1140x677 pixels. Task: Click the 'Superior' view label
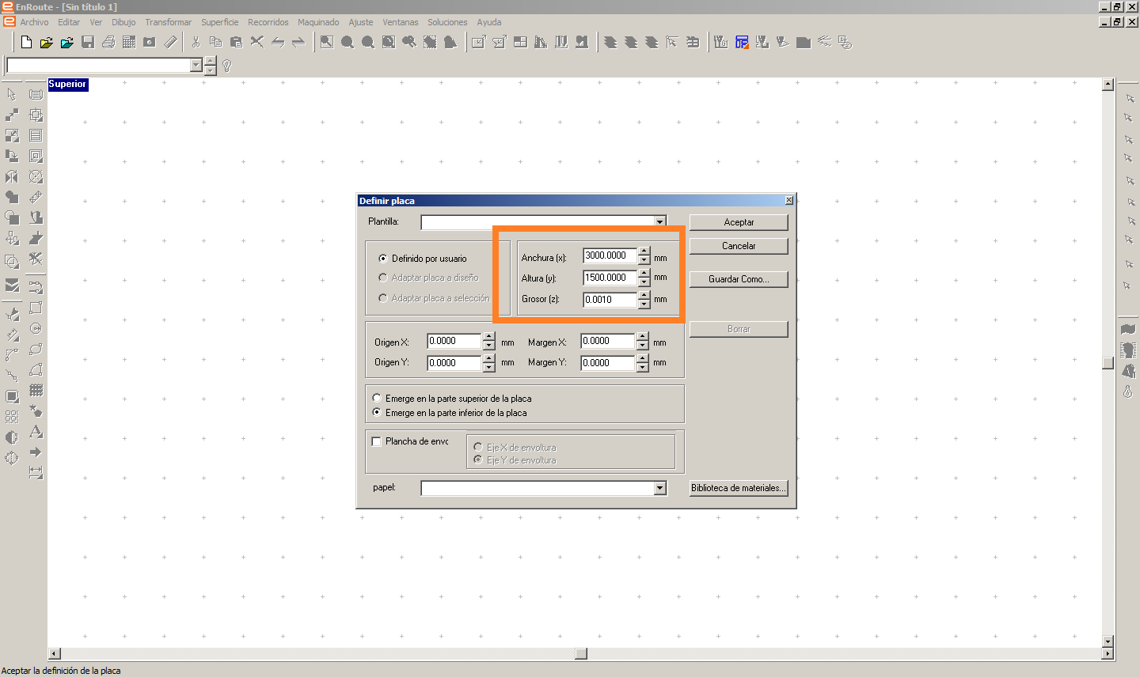(x=68, y=85)
